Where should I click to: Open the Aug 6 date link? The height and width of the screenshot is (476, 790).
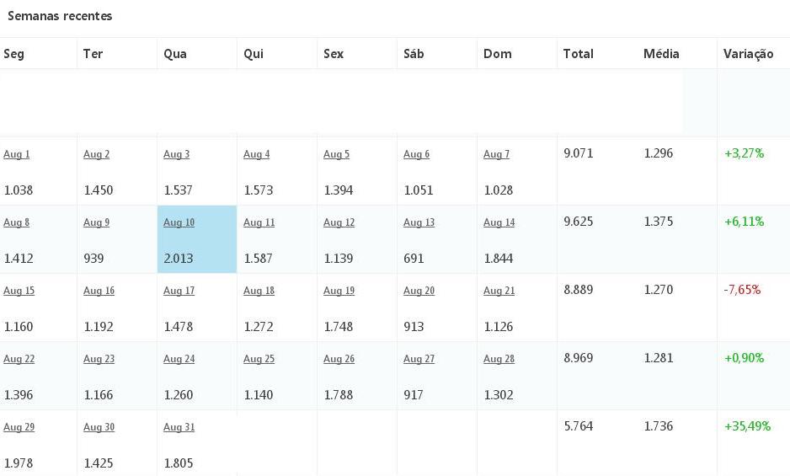416,154
